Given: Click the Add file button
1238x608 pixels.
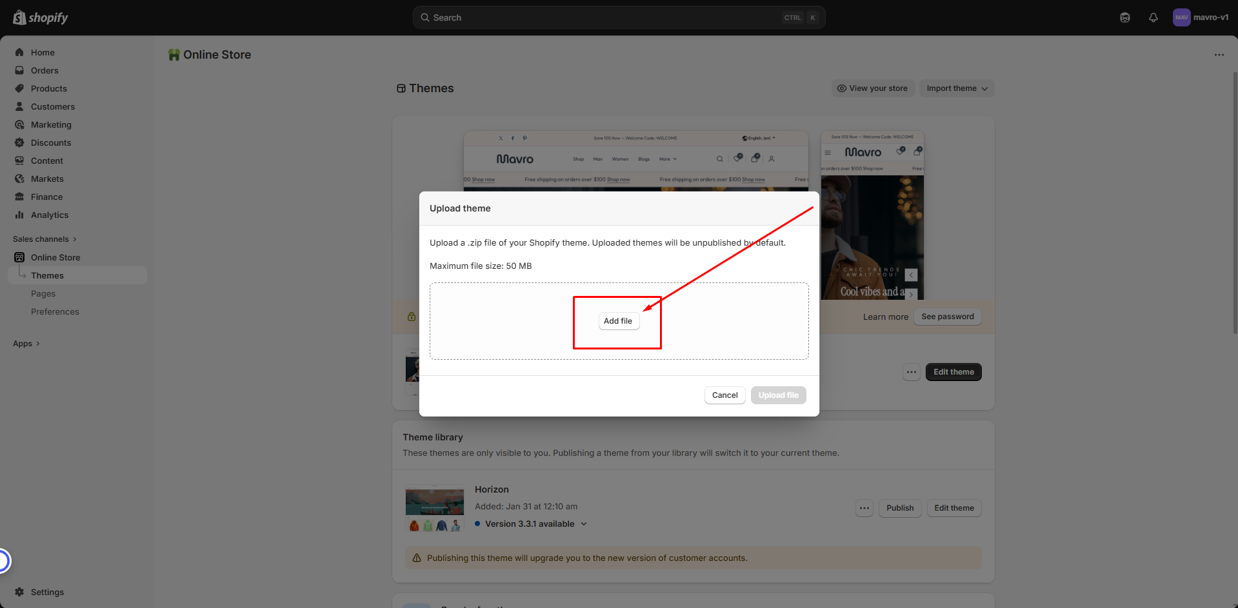Looking at the screenshot, I should [x=618, y=321].
